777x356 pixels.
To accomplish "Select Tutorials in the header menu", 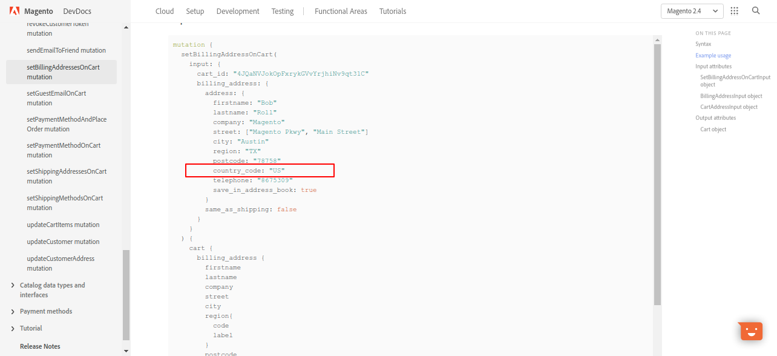I will pyautogui.click(x=392, y=11).
